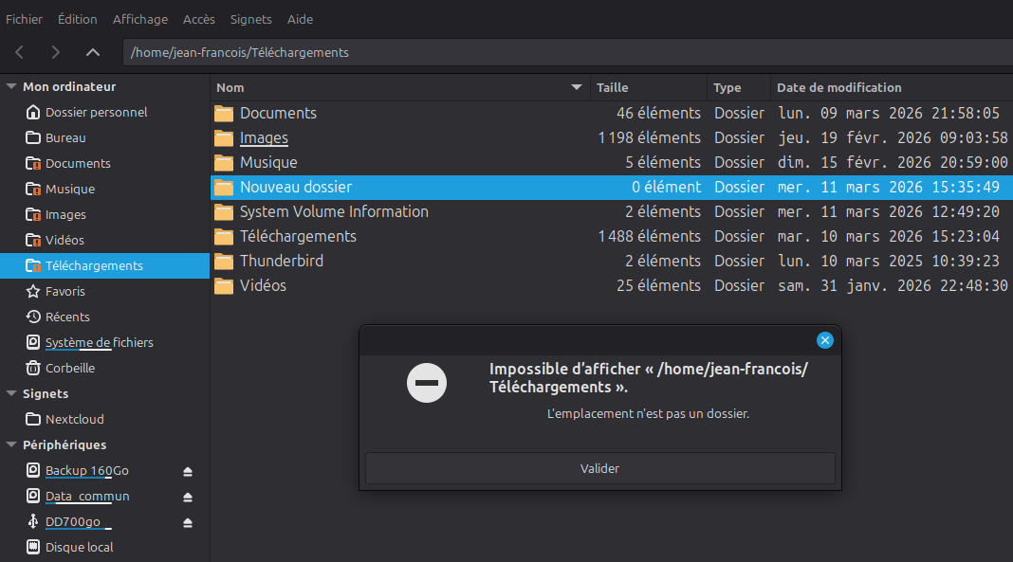The width and height of the screenshot is (1013, 562).
Task: Open the Affichage menu
Action: [x=139, y=19]
